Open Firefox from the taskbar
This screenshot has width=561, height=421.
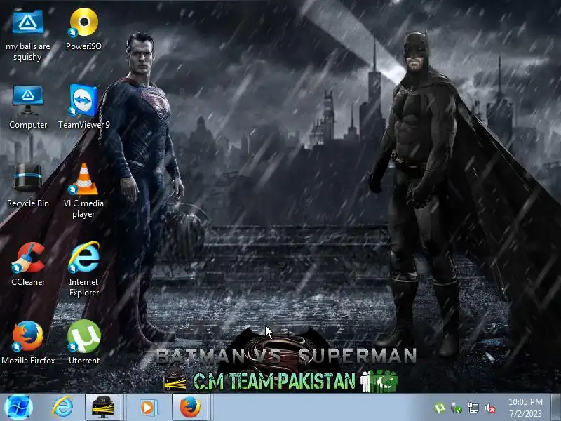[x=190, y=408]
